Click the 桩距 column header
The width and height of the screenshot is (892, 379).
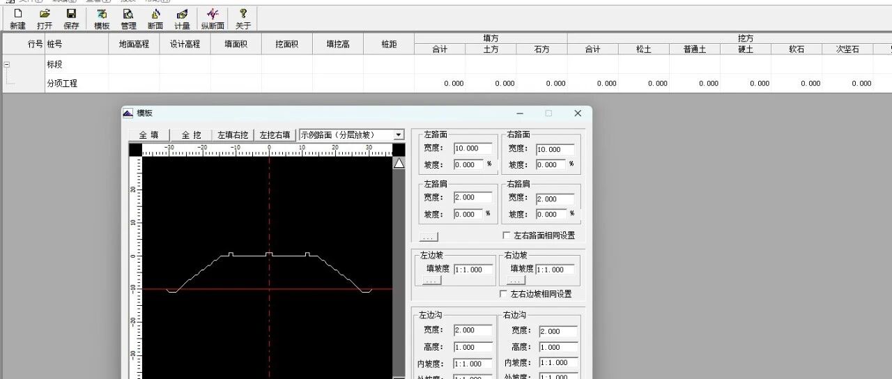[x=389, y=44]
